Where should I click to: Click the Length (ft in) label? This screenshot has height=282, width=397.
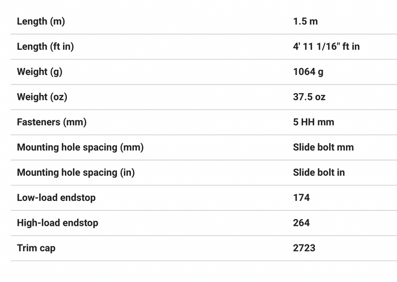click(45, 47)
